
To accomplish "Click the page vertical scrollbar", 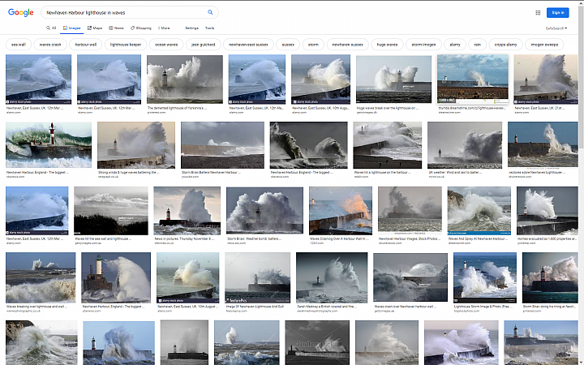I will (x=582, y=182).
